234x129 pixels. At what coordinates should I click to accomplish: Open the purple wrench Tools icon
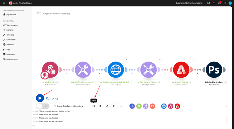[146, 106]
